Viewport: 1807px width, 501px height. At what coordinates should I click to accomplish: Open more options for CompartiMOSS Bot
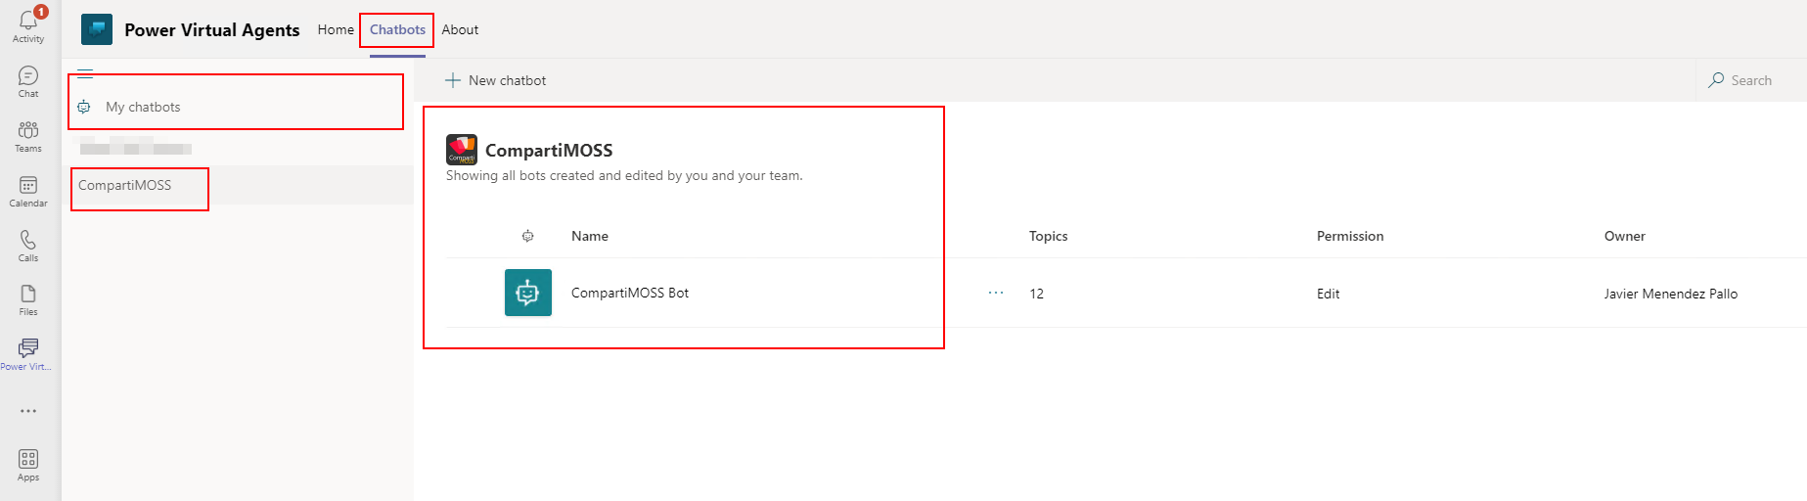[996, 293]
